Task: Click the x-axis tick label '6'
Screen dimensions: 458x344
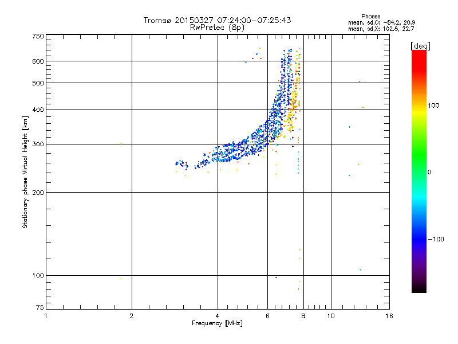Action: tap(267, 316)
